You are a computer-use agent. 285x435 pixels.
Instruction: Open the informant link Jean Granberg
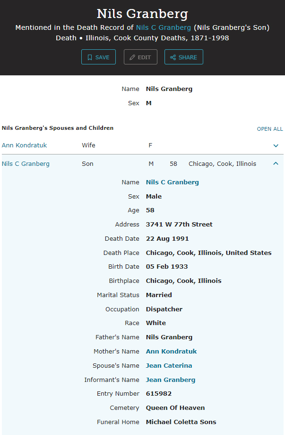pyautogui.click(x=170, y=380)
